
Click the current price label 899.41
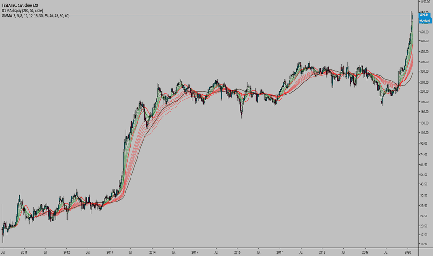tap(425, 15)
